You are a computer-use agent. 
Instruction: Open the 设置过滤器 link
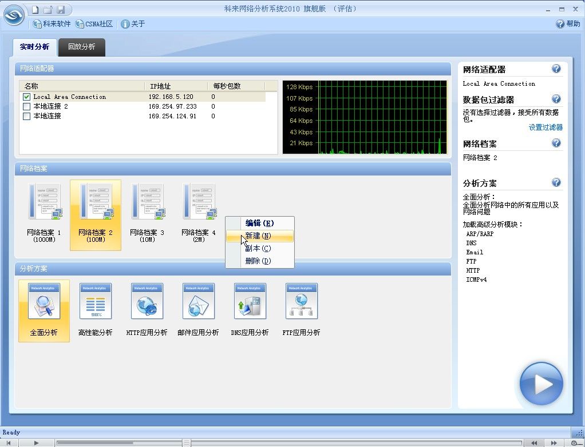tap(546, 127)
